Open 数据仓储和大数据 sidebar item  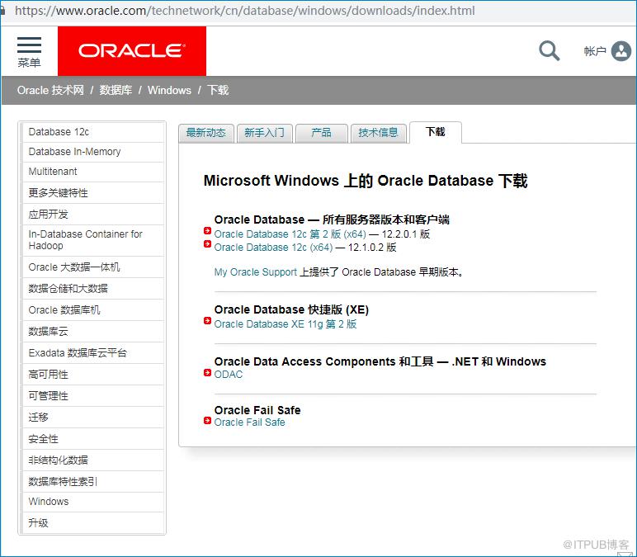pos(93,289)
